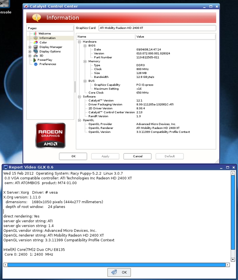Image resolution: width=238 pixels, height=280 pixels.
Task: Click the scroll-left arrow in Report Video
Action: 6,265
